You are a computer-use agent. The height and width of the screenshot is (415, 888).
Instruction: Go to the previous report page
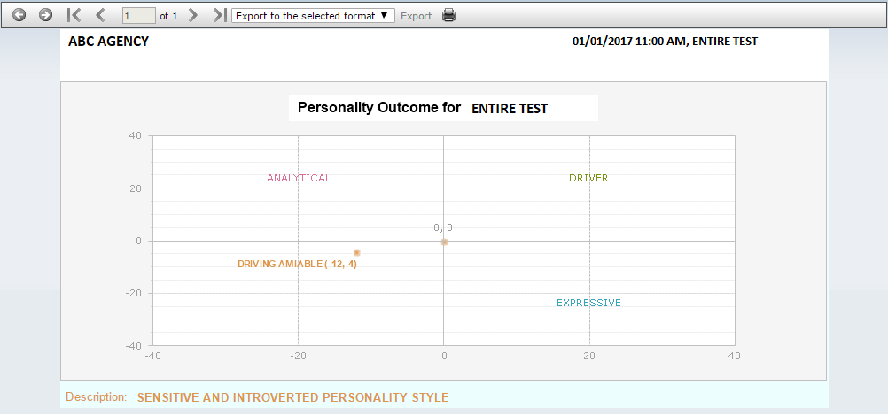100,15
